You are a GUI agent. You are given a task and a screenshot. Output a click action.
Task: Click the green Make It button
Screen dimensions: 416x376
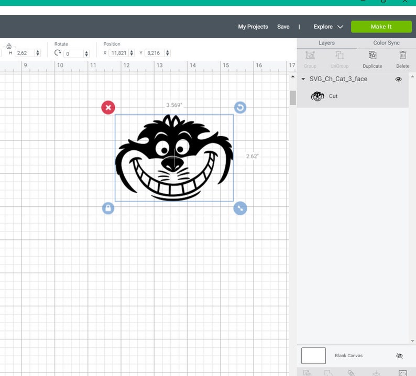pos(381,27)
